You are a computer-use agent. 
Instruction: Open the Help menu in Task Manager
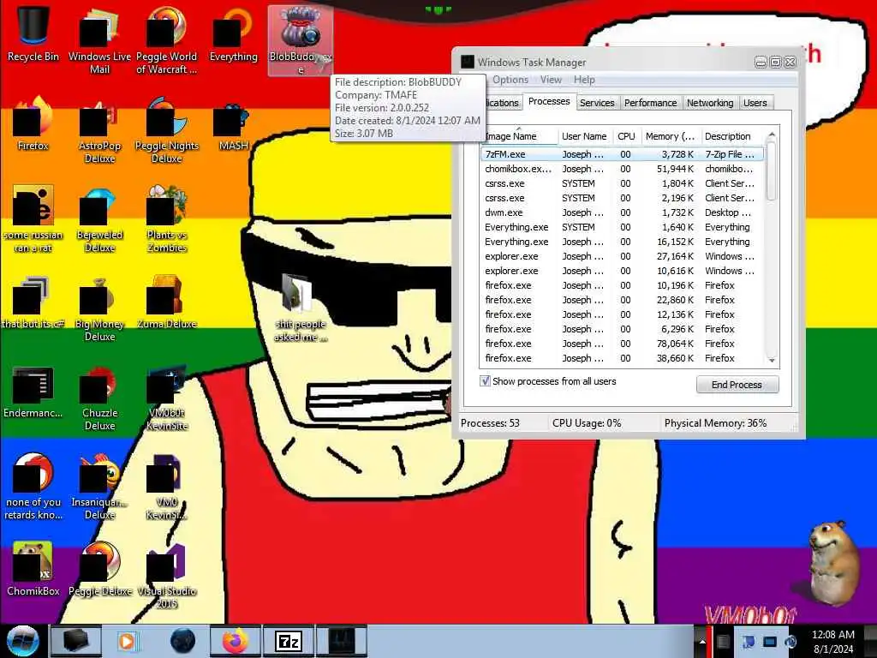pyautogui.click(x=584, y=80)
